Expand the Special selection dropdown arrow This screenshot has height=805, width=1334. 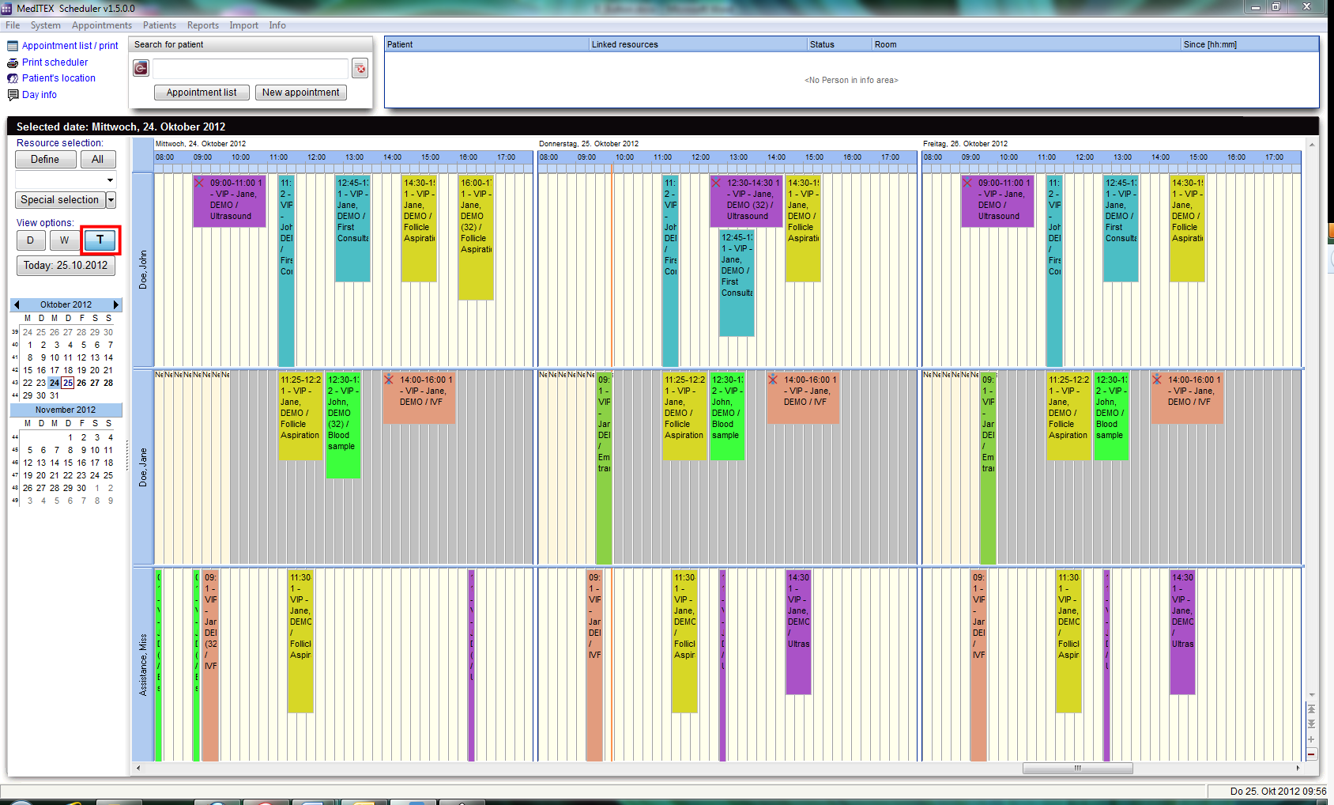click(111, 200)
